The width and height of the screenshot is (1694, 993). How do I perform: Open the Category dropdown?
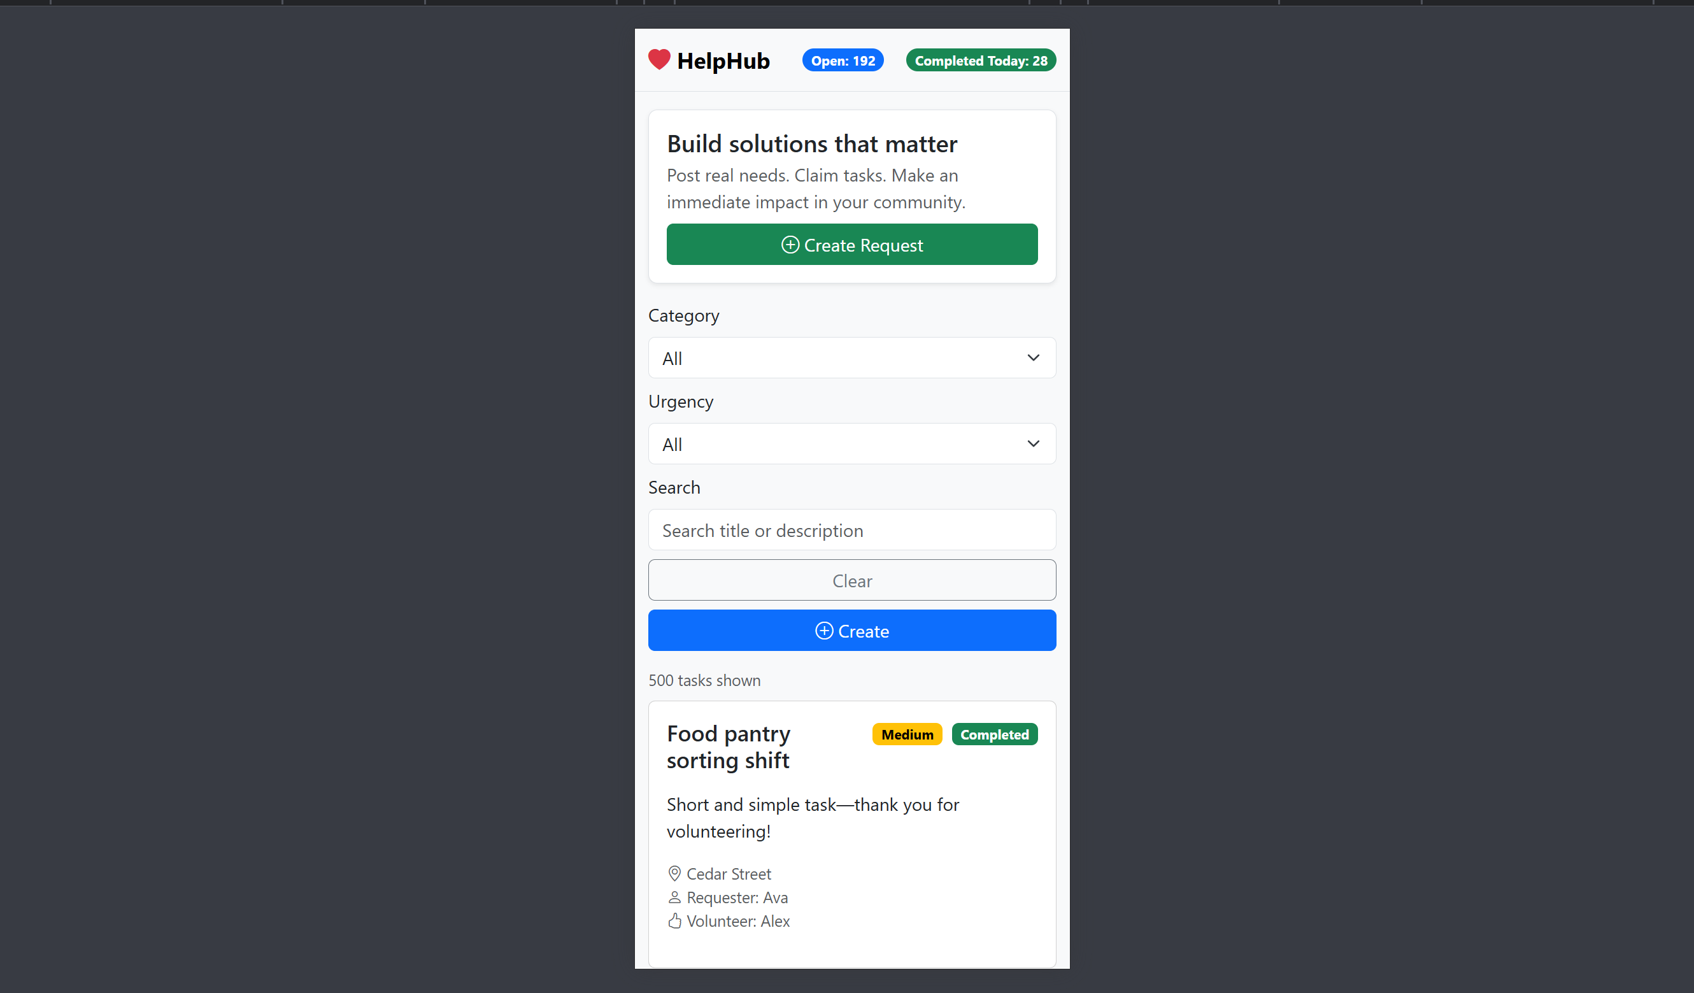point(851,358)
